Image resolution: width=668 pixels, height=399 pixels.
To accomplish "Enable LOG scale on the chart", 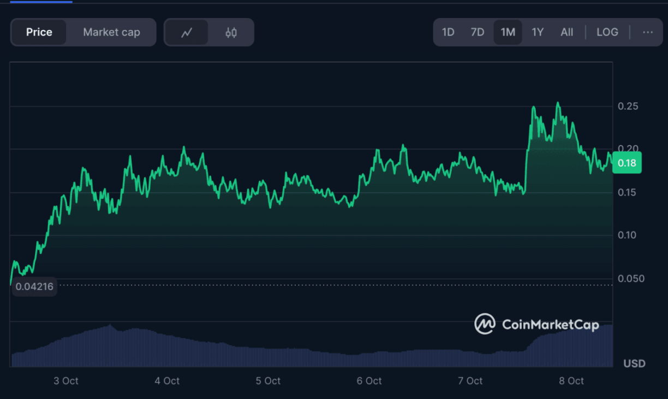I will [607, 32].
